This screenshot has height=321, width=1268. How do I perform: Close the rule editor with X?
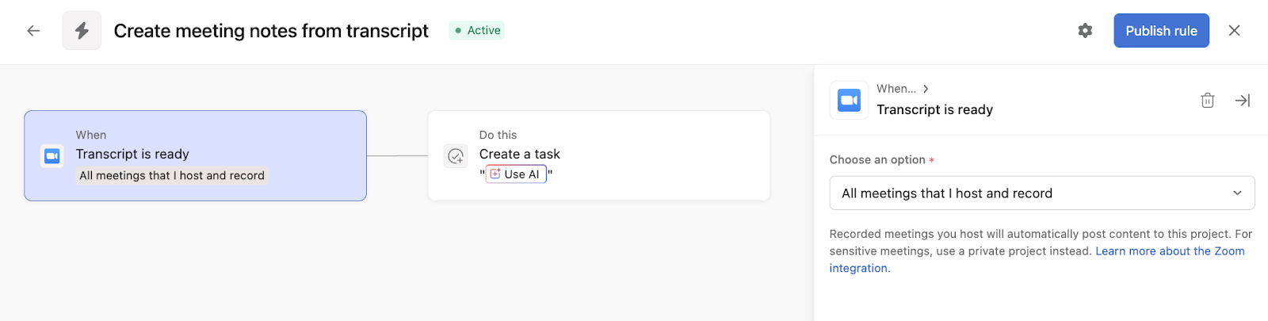click(x=1234, y=31)
